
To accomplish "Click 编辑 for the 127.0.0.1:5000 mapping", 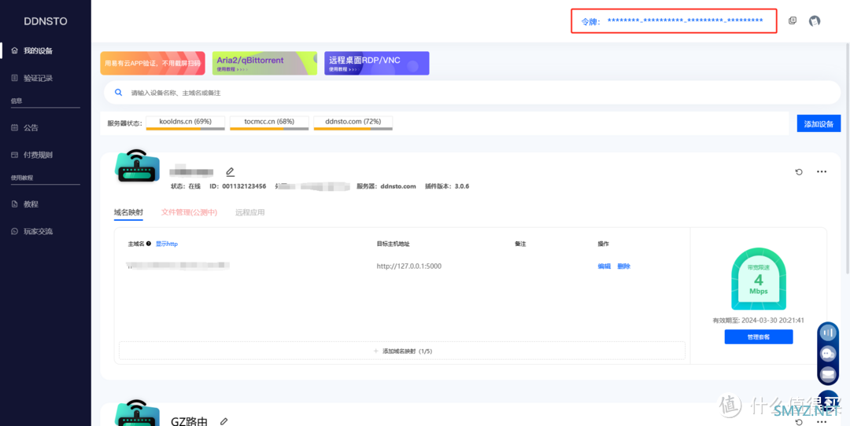I will [x=604, y=266].
